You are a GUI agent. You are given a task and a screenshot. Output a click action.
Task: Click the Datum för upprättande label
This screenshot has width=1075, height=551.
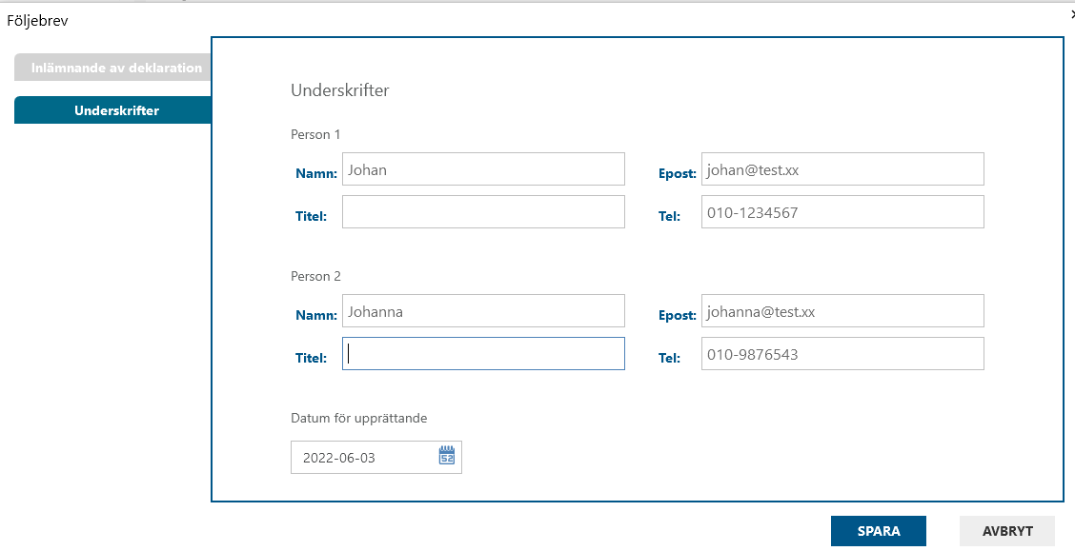(358, 418)
